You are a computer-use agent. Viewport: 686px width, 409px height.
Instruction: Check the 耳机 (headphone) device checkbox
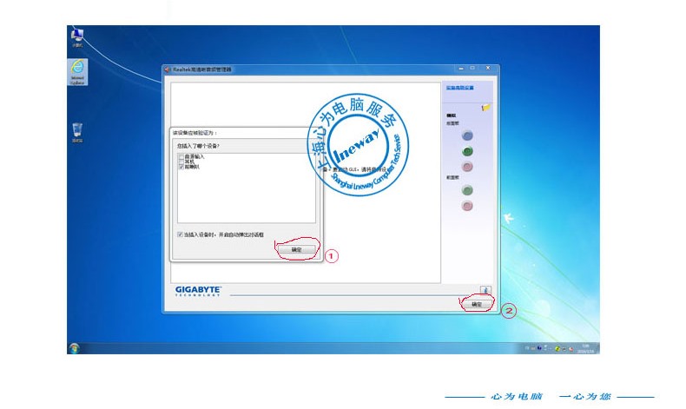click(181, 162)
